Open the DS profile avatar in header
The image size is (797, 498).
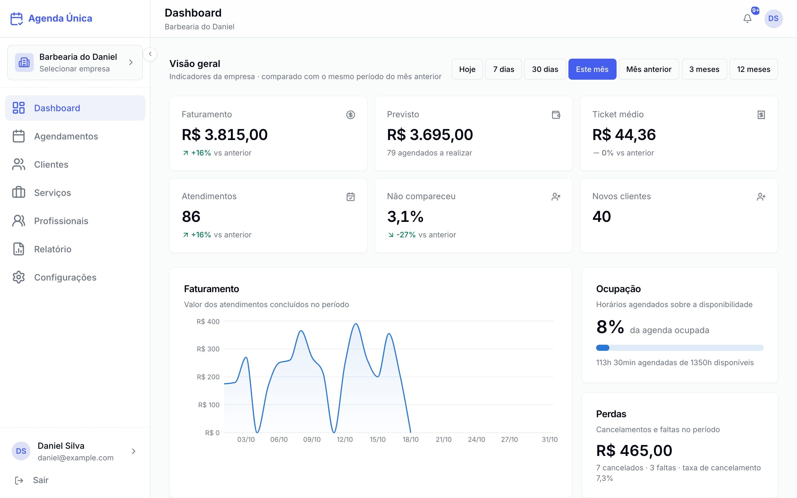(x=773, y=19)
